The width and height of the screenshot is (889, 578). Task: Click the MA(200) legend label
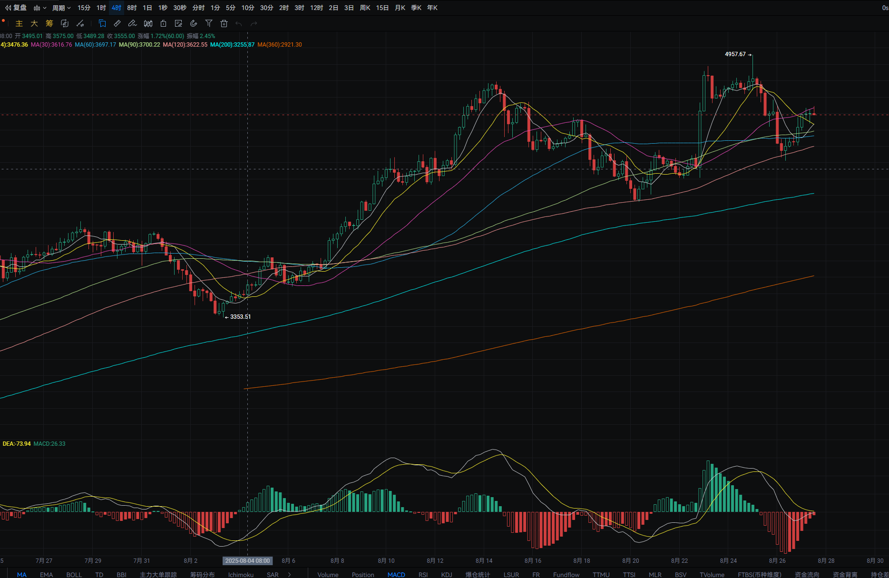(x=232, y=45)
